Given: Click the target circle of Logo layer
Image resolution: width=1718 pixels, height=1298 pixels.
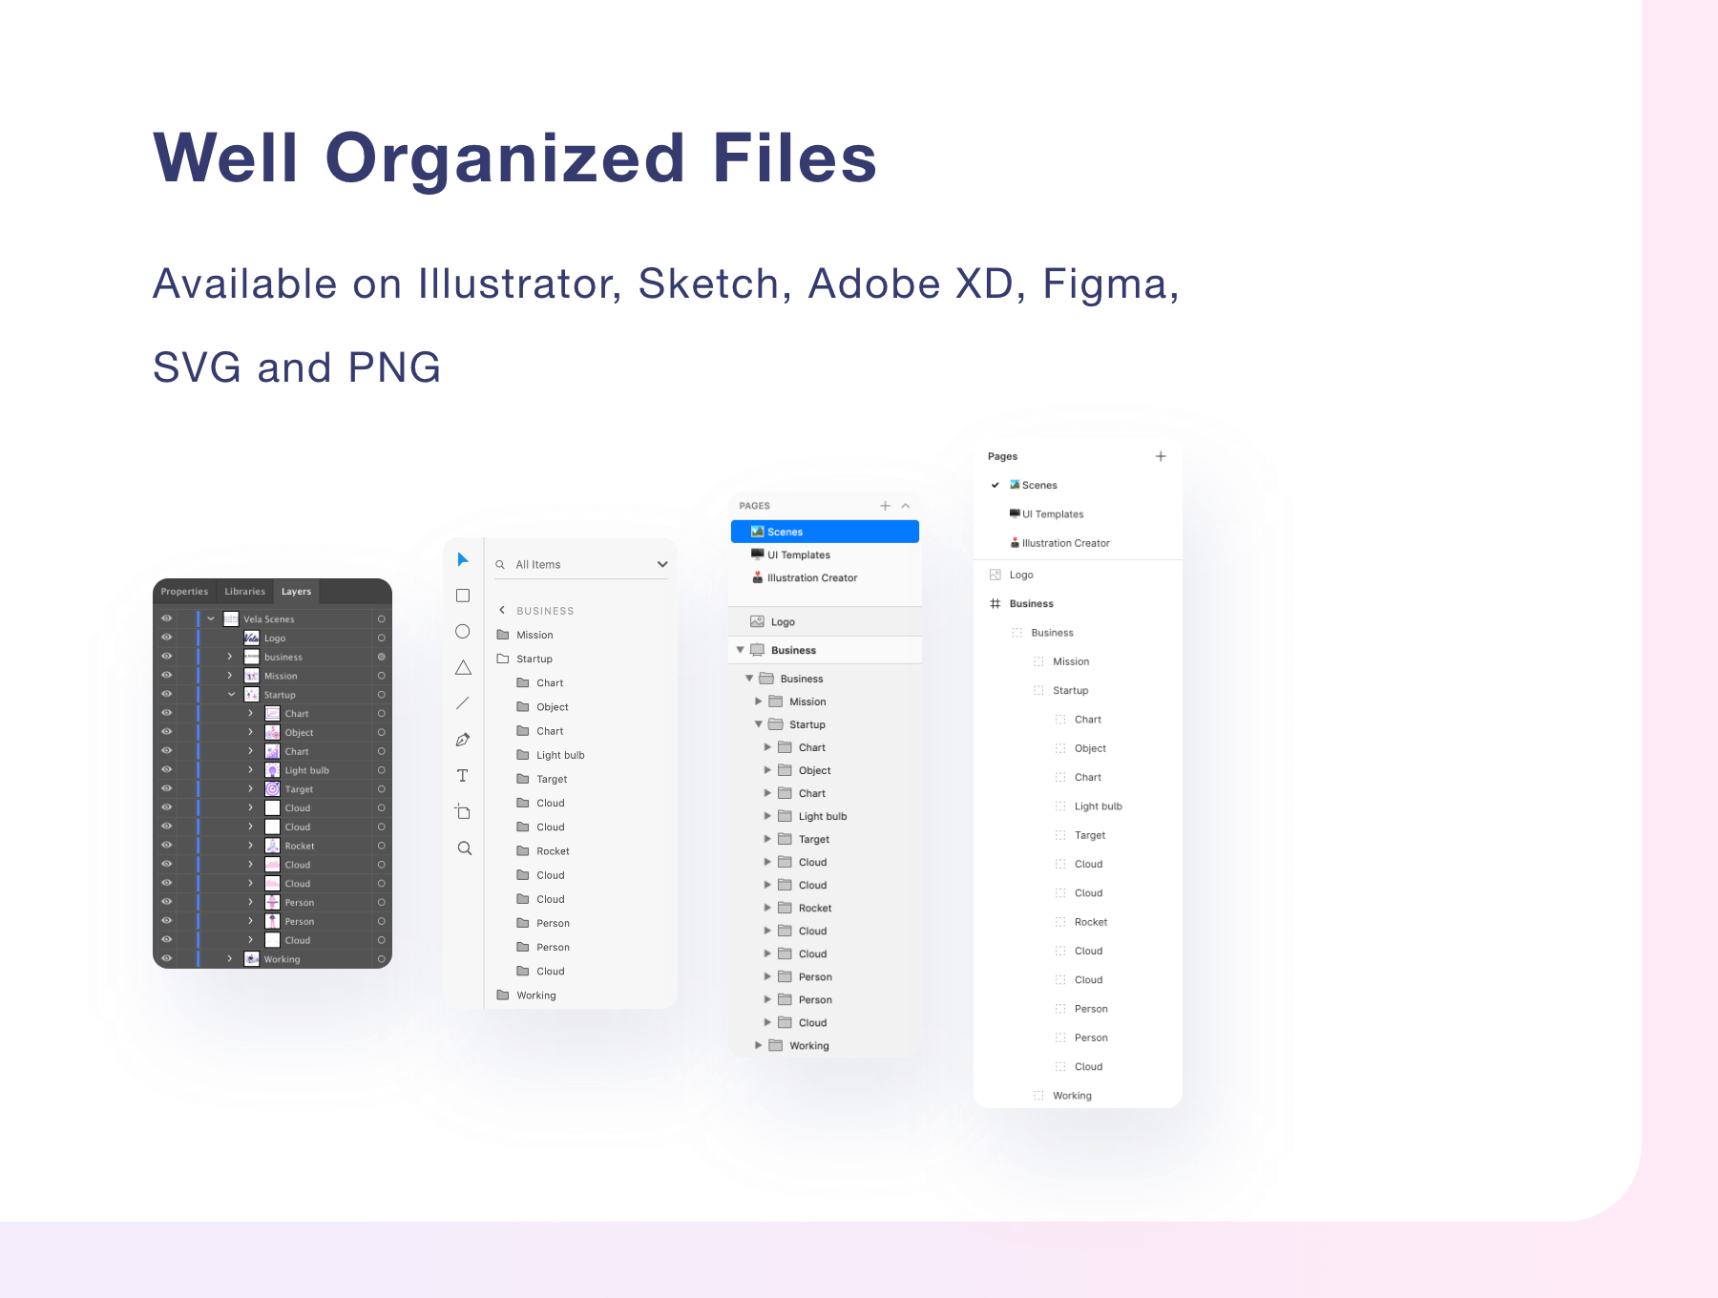Looking at the screenshot, I should point(381,638).
